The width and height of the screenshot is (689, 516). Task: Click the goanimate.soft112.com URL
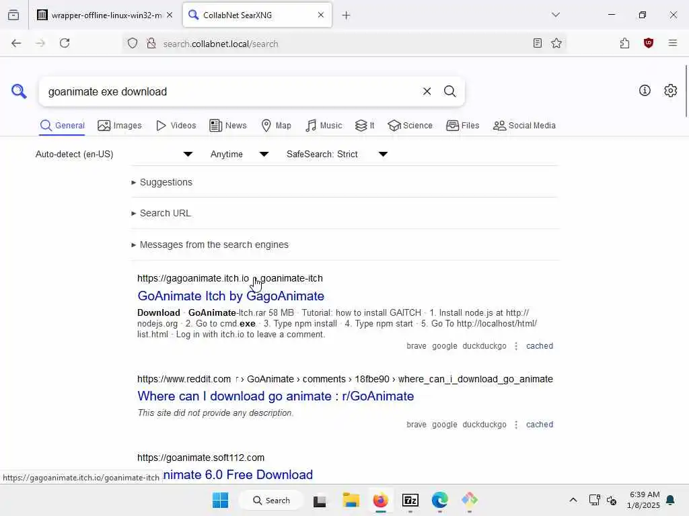point(201,458)
